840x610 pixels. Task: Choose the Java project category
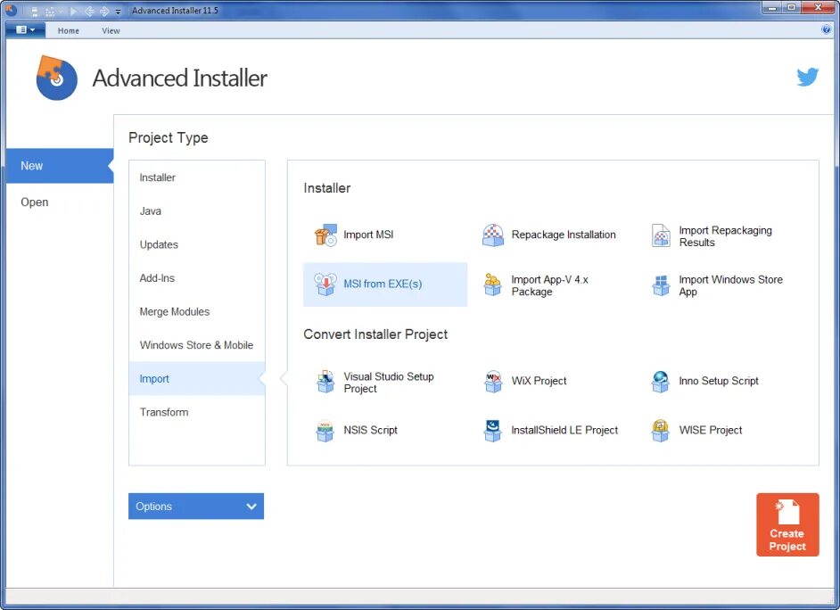[196, 211]
